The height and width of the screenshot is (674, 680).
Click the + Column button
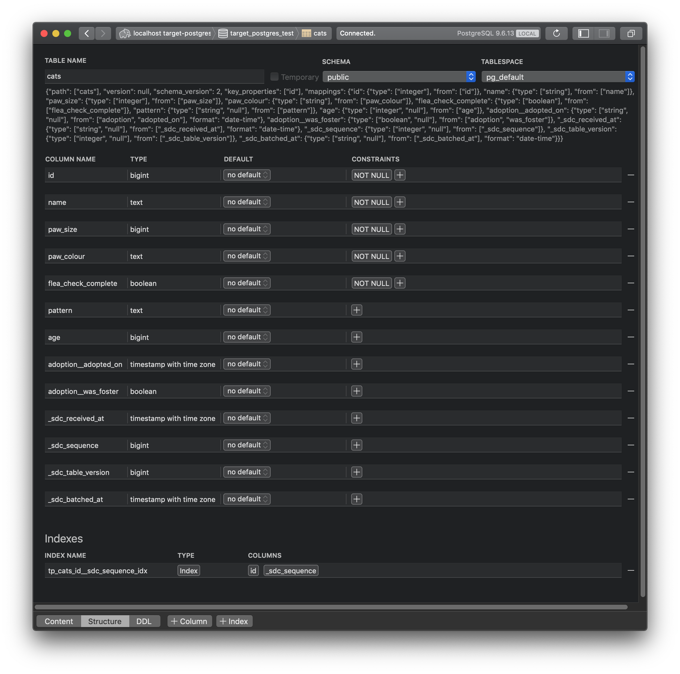tap(189, 621)
